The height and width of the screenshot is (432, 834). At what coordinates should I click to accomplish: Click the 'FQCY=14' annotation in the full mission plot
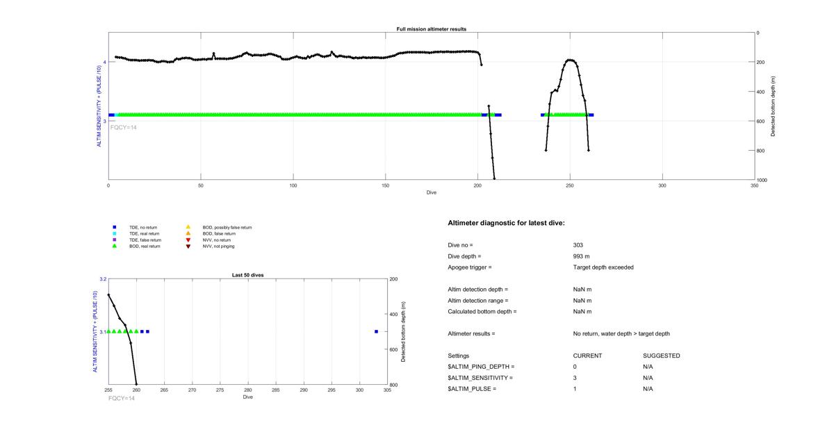(124, 127)
